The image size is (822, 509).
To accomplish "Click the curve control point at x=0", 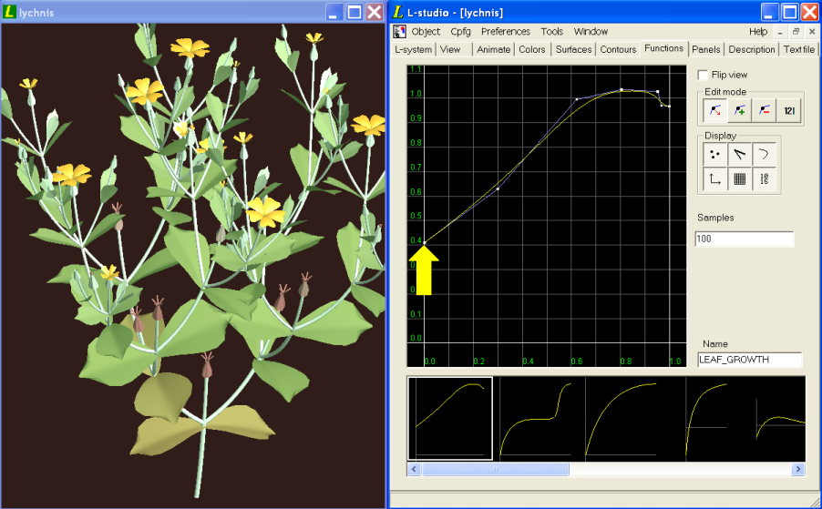I will [425, 243].
